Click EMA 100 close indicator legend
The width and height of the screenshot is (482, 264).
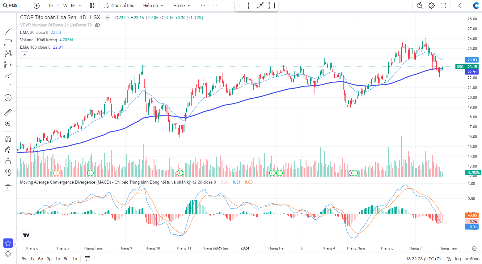click(x=35, y=47)
